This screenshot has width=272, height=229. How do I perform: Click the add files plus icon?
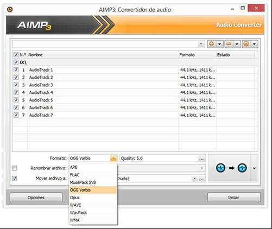pos(212,44)
